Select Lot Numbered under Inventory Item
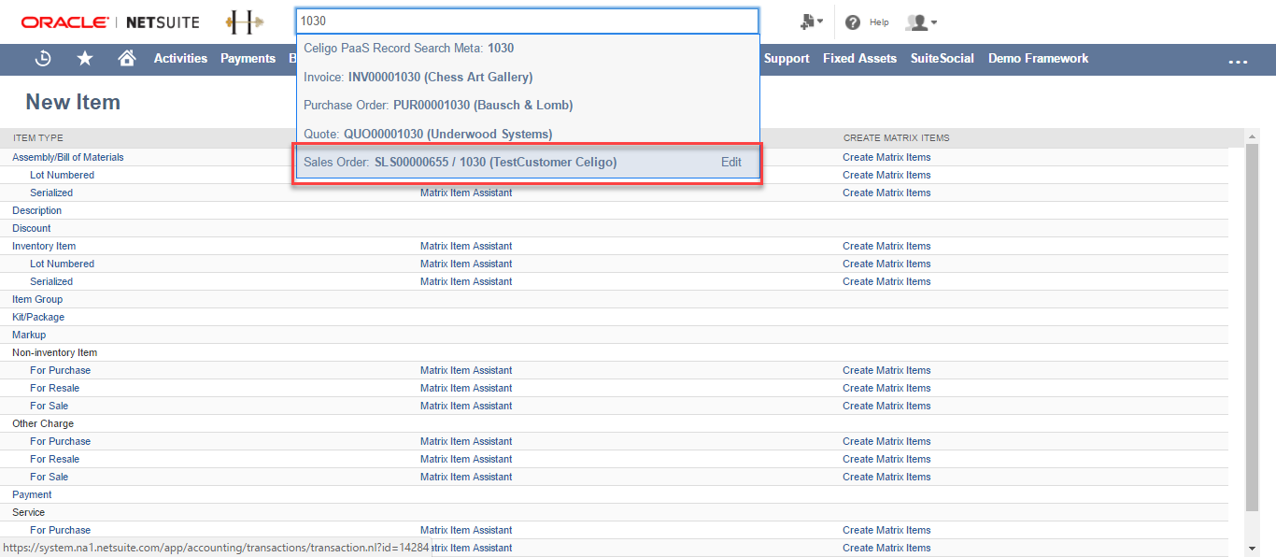 coord(62,264)
